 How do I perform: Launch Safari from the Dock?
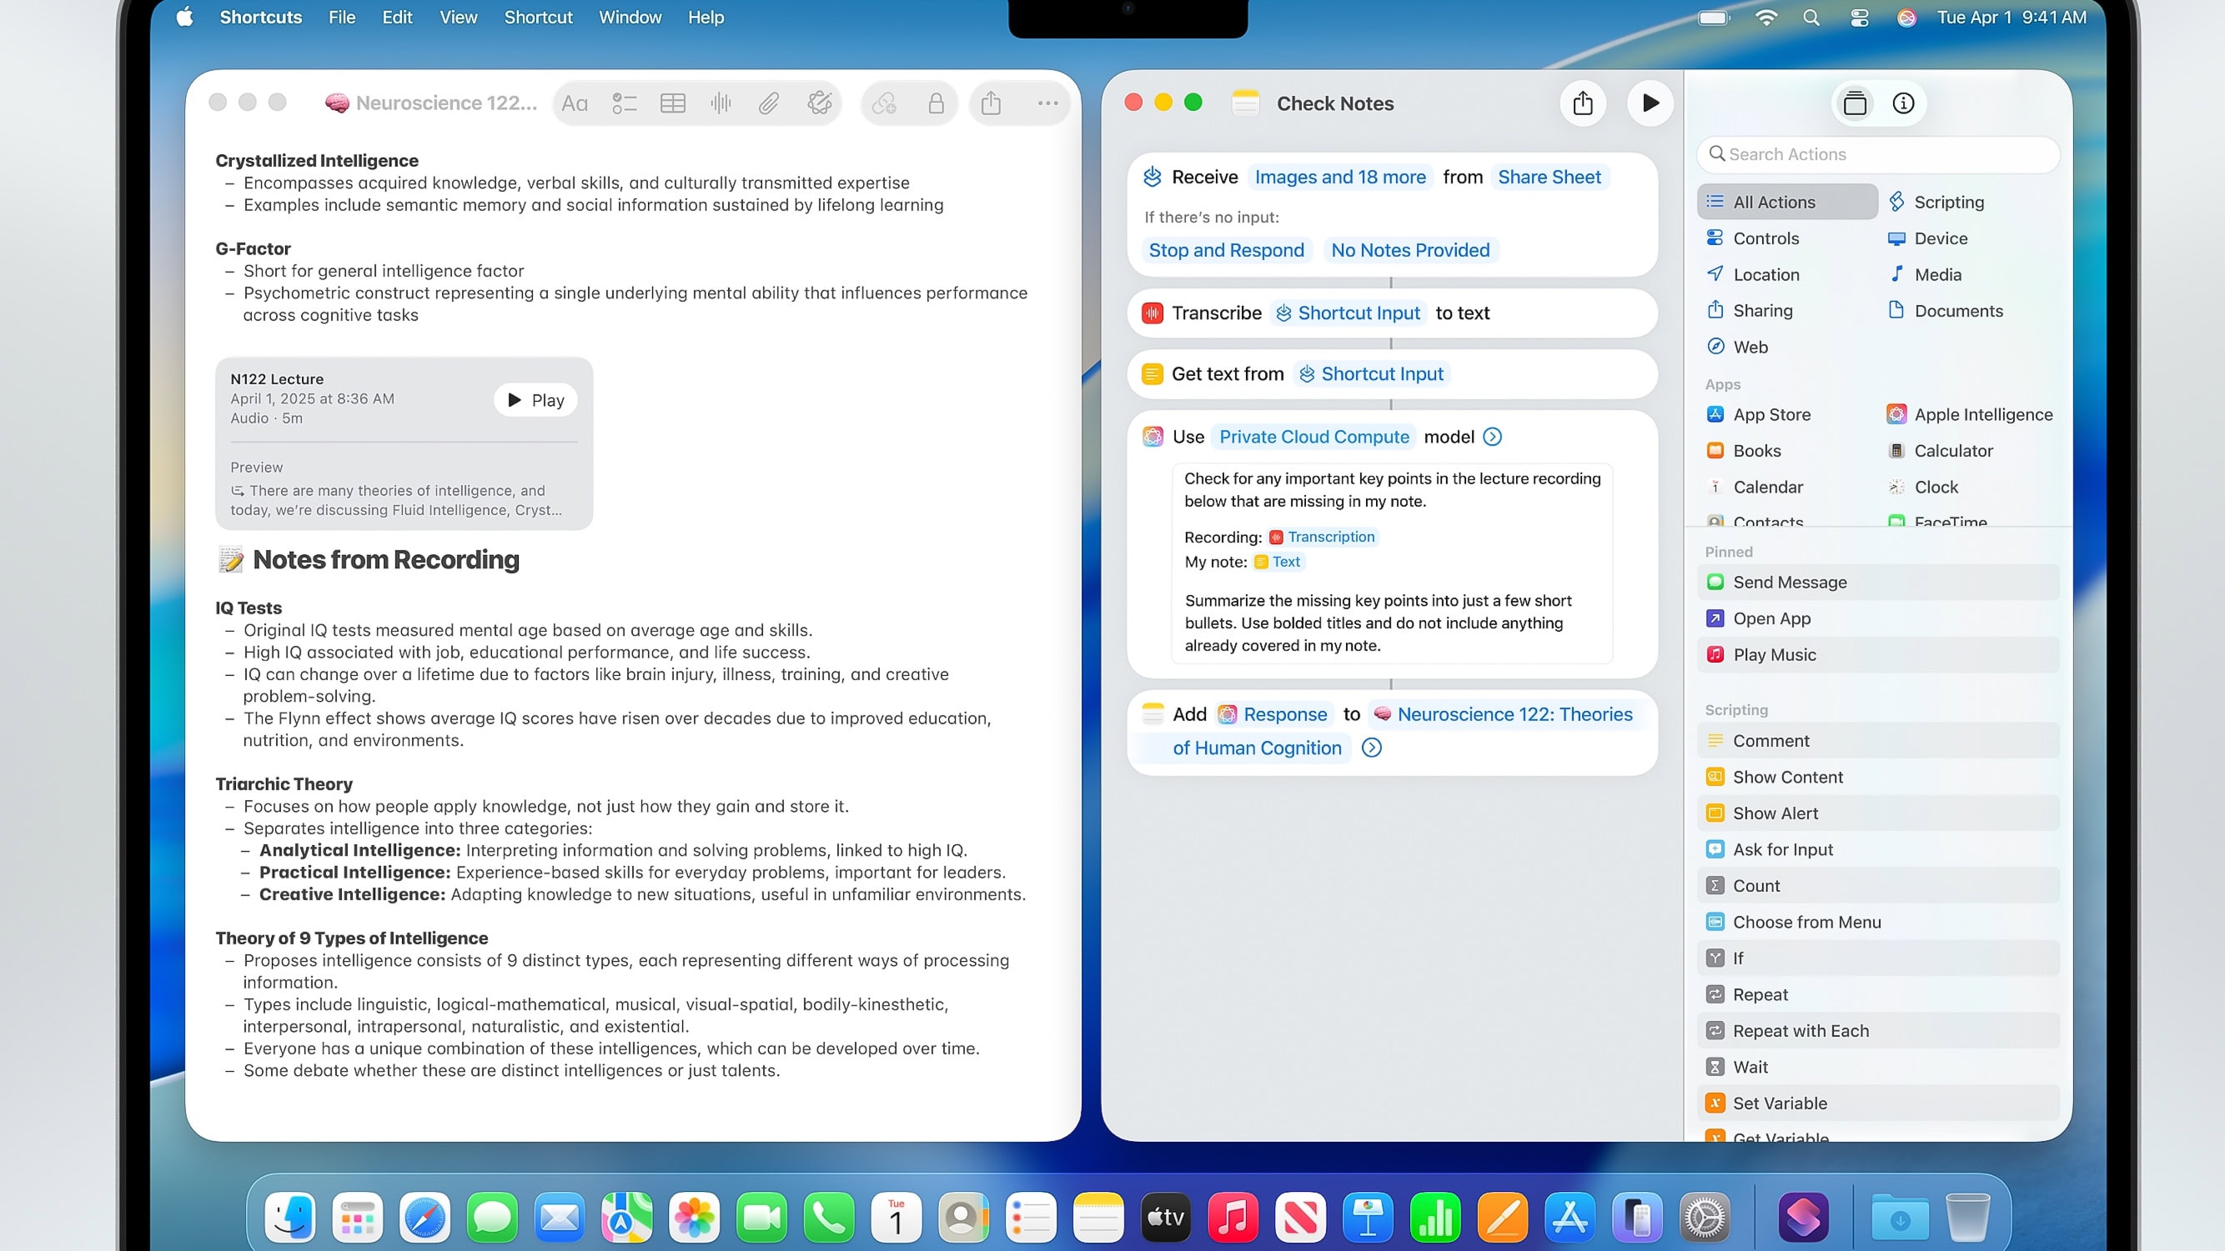pos(425,1218)
